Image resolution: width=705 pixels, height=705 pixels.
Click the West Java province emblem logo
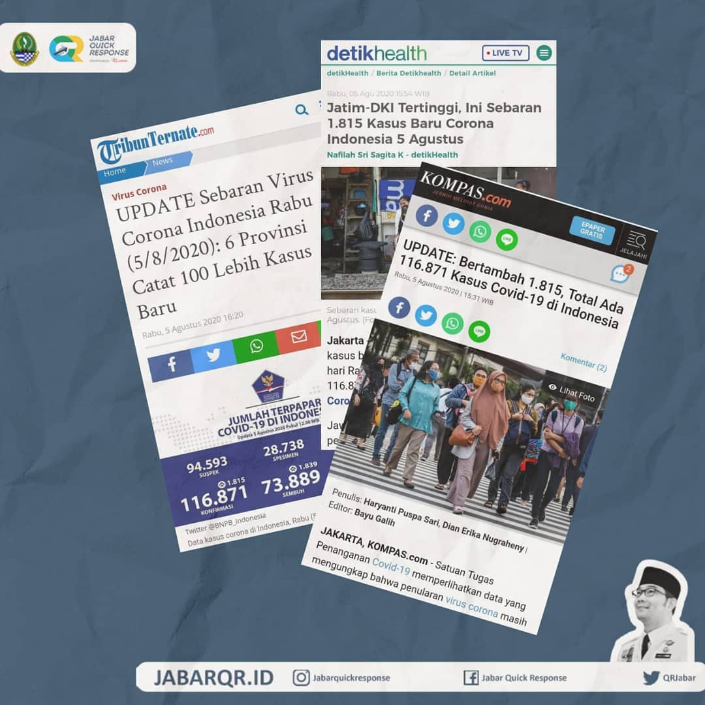[24, 48]
